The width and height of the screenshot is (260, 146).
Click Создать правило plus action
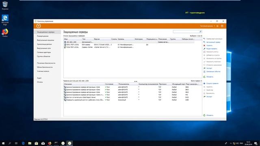pyautogui.click(x=211, y=84)
